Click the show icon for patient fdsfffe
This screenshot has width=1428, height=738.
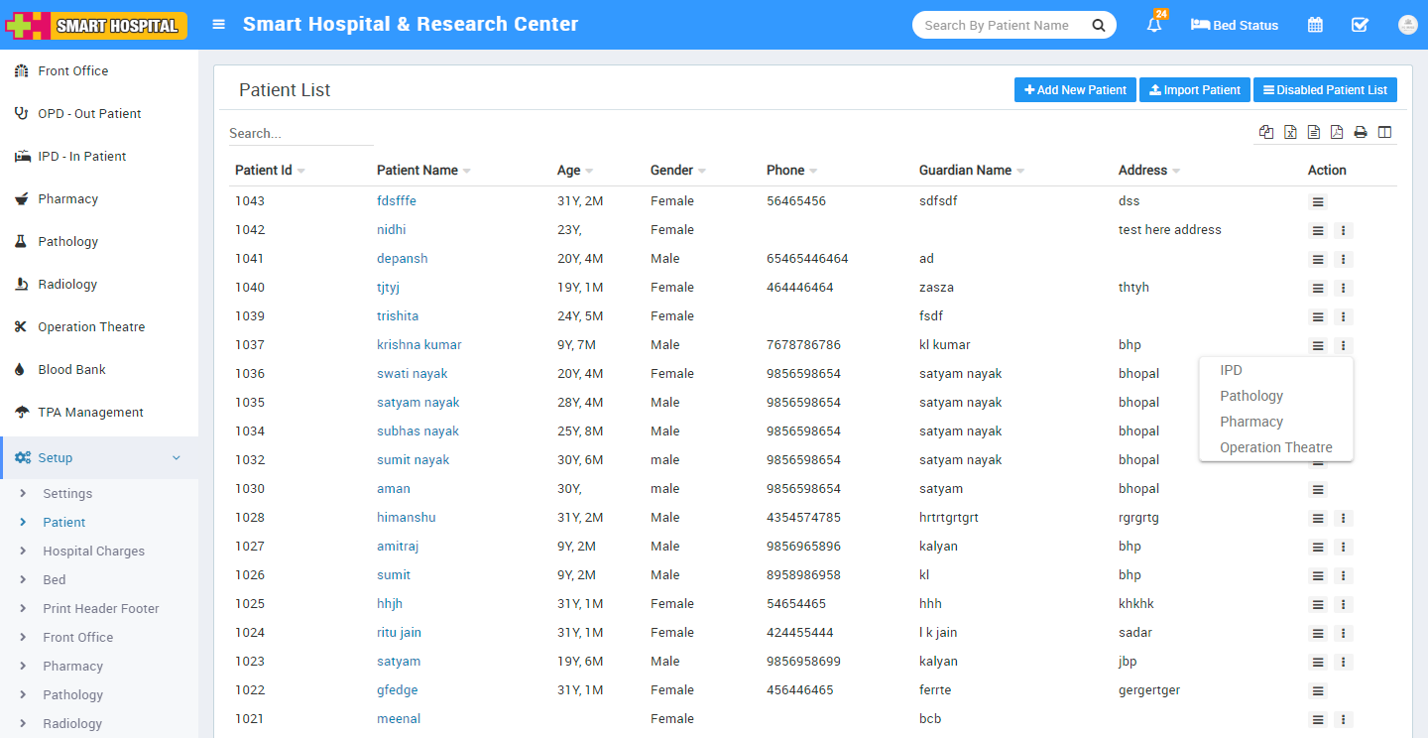coord(1318,202)
